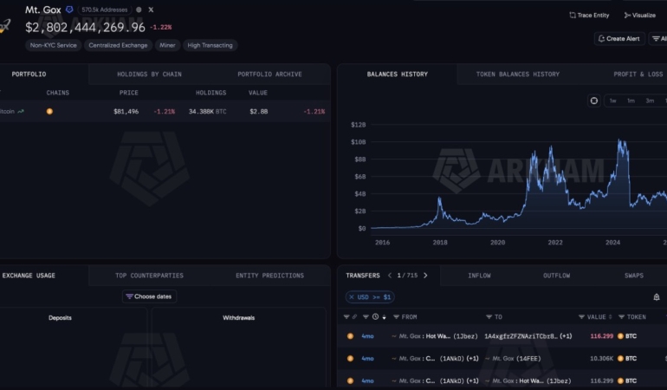Switch to the Holdings By Chain tab
The height and width of the screenshot is (390, 667).
[149, 74]
